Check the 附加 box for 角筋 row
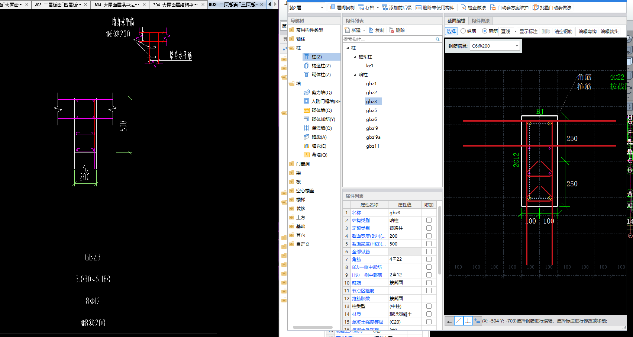Screen dimensions: 633x337 [429, 259]
